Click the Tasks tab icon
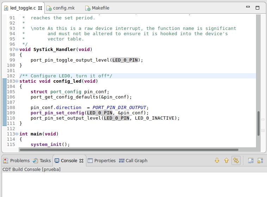267x197 pixels. point(35,161)
